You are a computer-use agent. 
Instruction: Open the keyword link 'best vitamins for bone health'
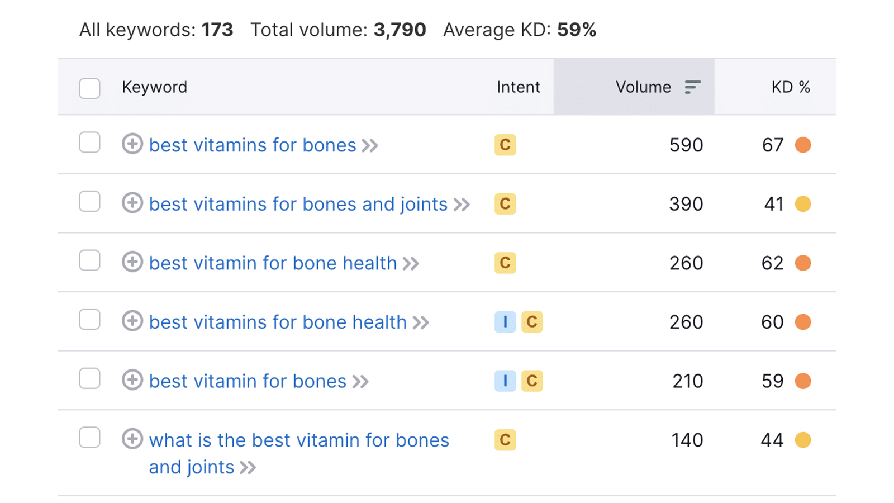(x=277, y=322)
